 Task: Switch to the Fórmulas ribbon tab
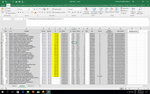pyautogui.click(x=29, y=5)
